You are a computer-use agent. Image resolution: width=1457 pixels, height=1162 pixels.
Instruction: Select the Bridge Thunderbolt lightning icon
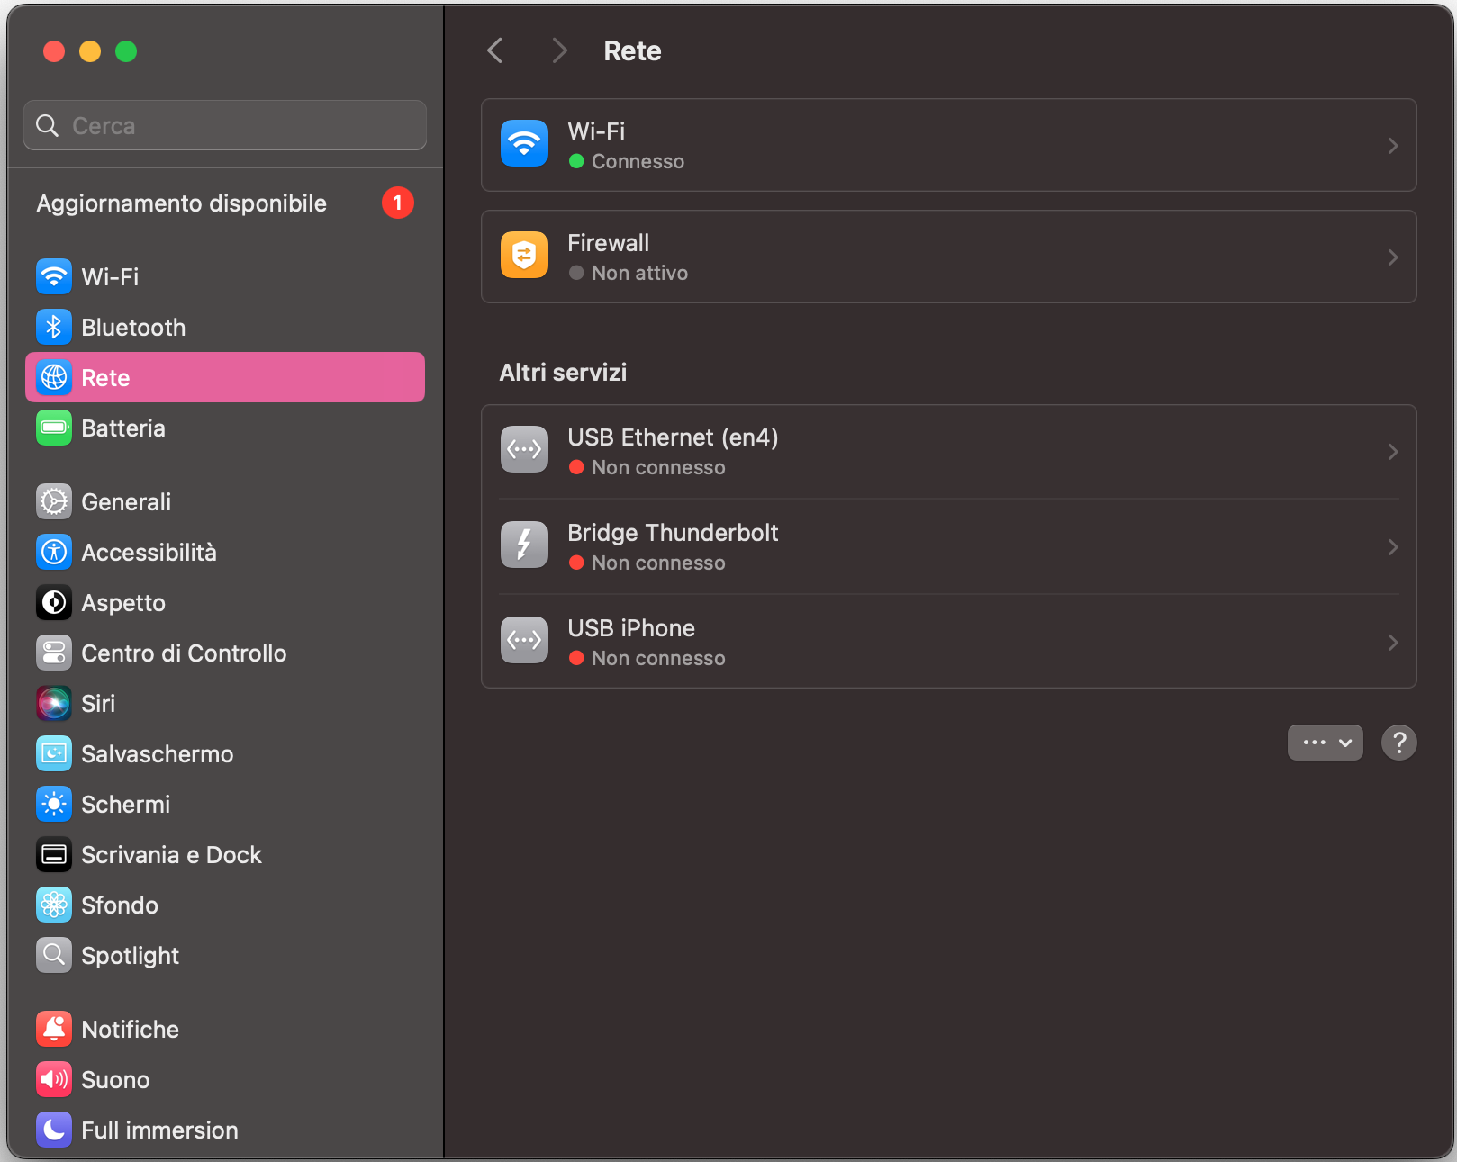pyautogui.click(x=524, y=545)
